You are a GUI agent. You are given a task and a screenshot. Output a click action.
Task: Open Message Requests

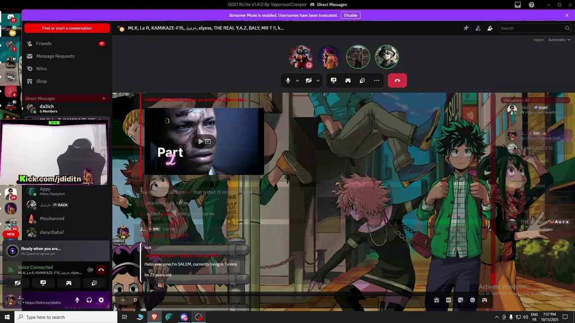coord(66,56)
